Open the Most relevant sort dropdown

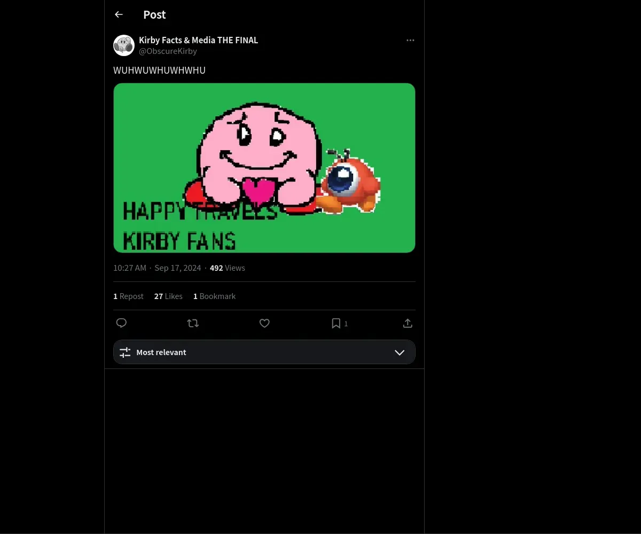pyautogui.click(x=264, y=352)
